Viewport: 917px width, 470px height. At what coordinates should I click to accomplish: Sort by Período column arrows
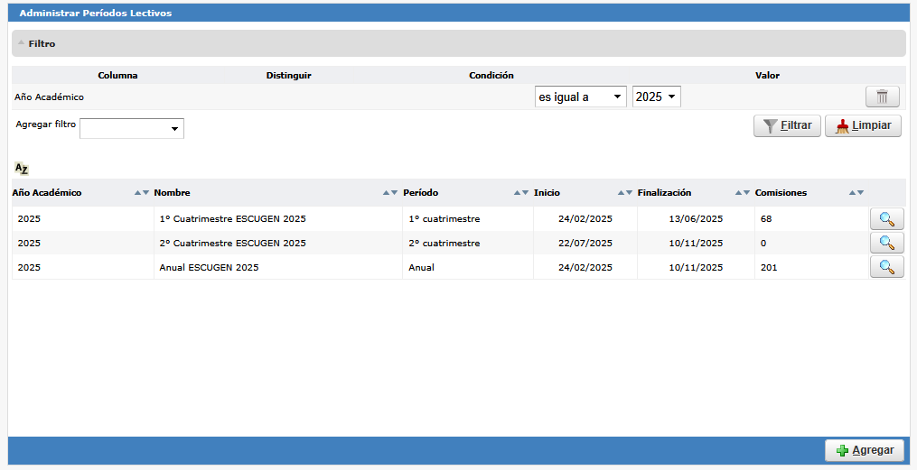click(521, 193)
